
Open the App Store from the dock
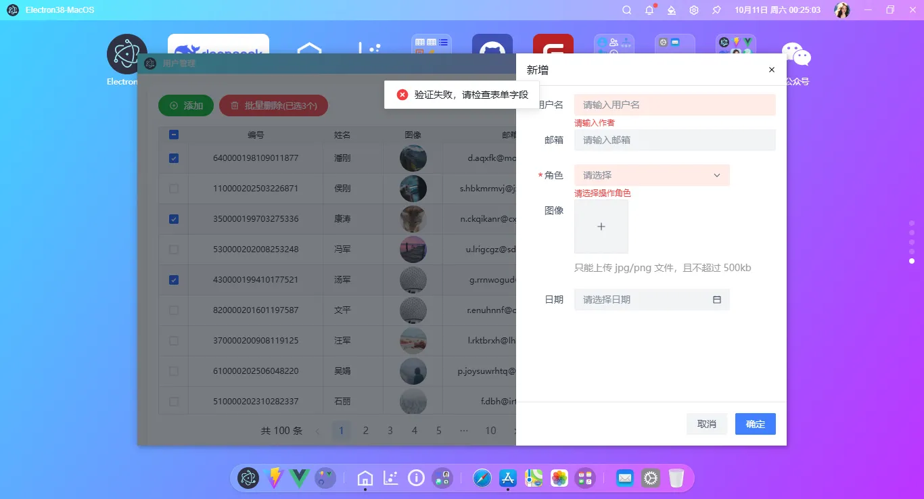coord(507,478)
